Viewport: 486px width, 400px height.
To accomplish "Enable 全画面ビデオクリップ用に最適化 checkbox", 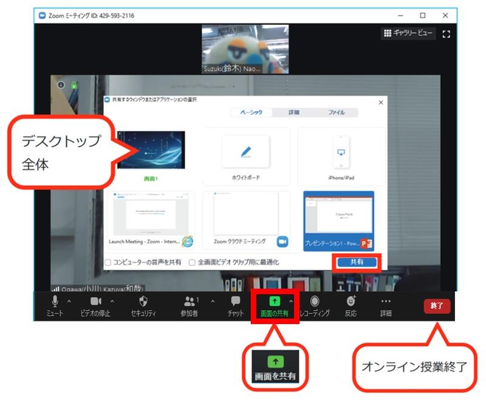I will tap(192, 263).
